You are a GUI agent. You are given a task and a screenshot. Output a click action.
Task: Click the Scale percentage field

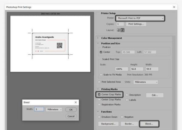point(122,69)
